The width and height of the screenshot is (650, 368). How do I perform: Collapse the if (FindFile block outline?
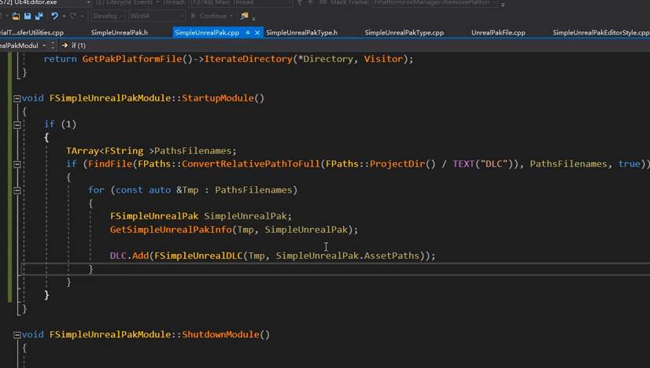17,164
